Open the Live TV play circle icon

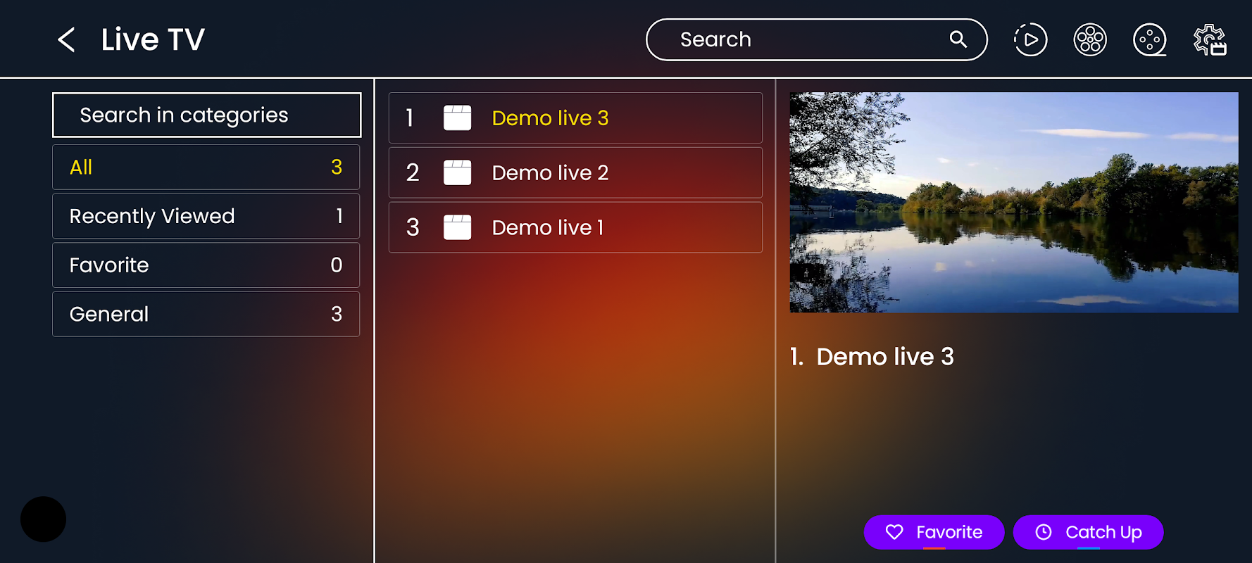point(1030,39)
